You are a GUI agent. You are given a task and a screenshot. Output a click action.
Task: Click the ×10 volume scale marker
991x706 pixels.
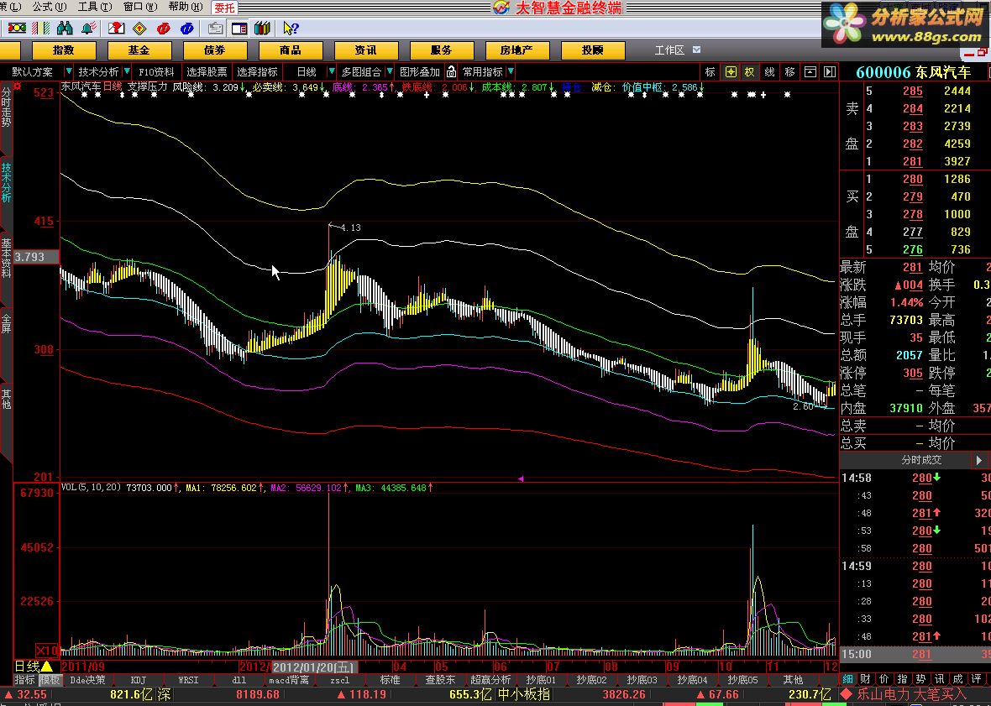(47, 651)
